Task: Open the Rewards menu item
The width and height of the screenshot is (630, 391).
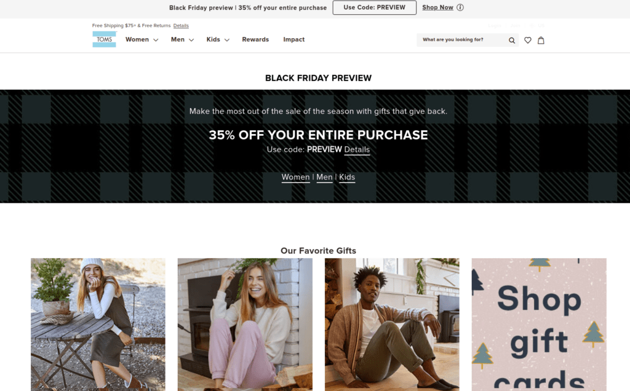Action: (x=255, y=39)
